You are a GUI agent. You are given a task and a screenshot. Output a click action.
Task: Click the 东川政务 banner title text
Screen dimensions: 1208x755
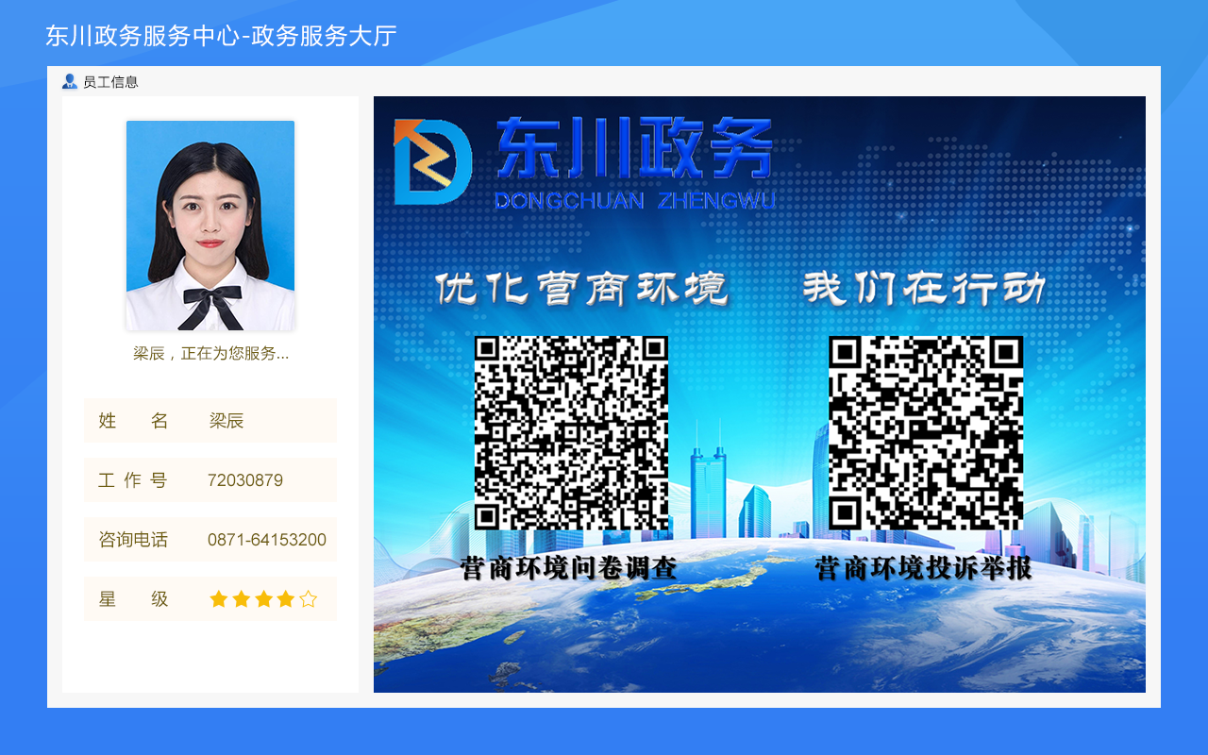634,149
